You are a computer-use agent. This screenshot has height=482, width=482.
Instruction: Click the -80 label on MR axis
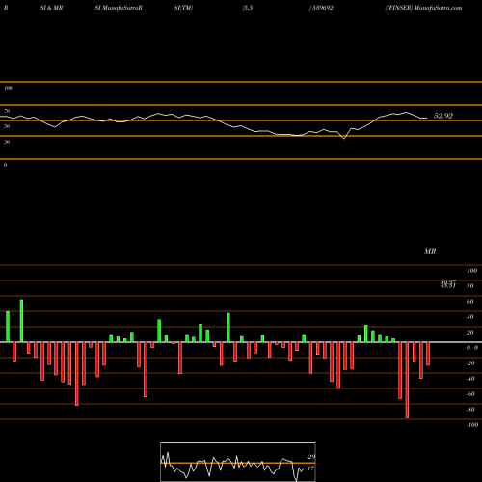point(470,410)
